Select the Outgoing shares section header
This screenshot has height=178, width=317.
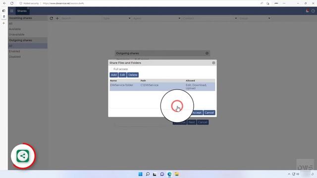[x=28, y=40]
